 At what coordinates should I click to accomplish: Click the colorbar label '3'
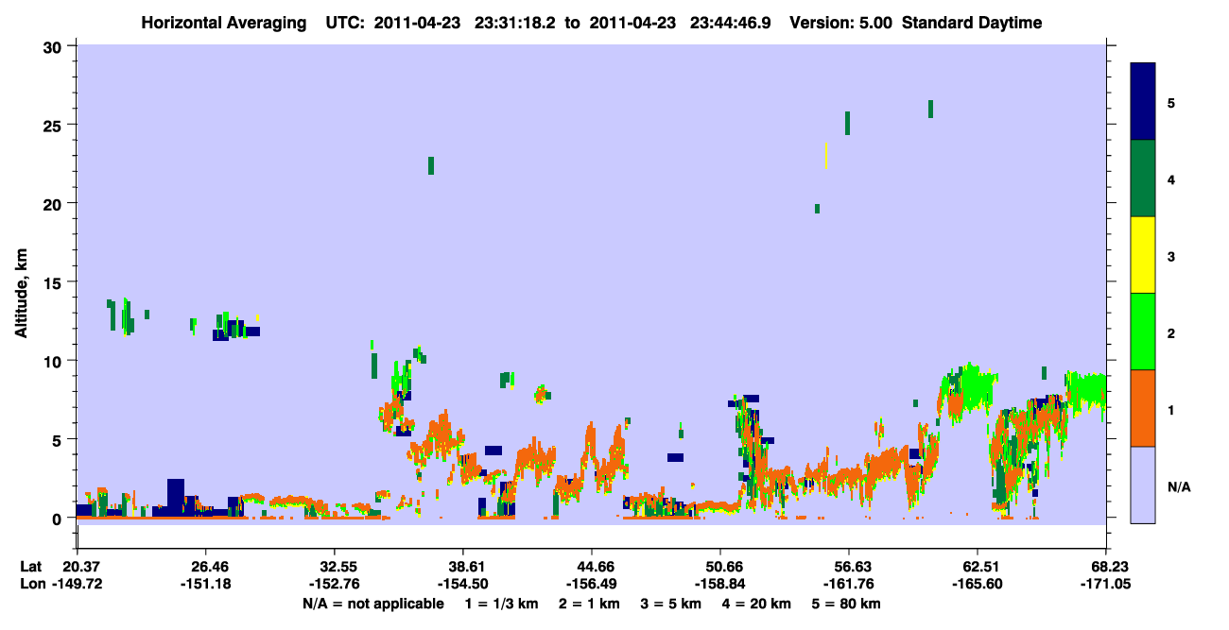coord(1170,256)
